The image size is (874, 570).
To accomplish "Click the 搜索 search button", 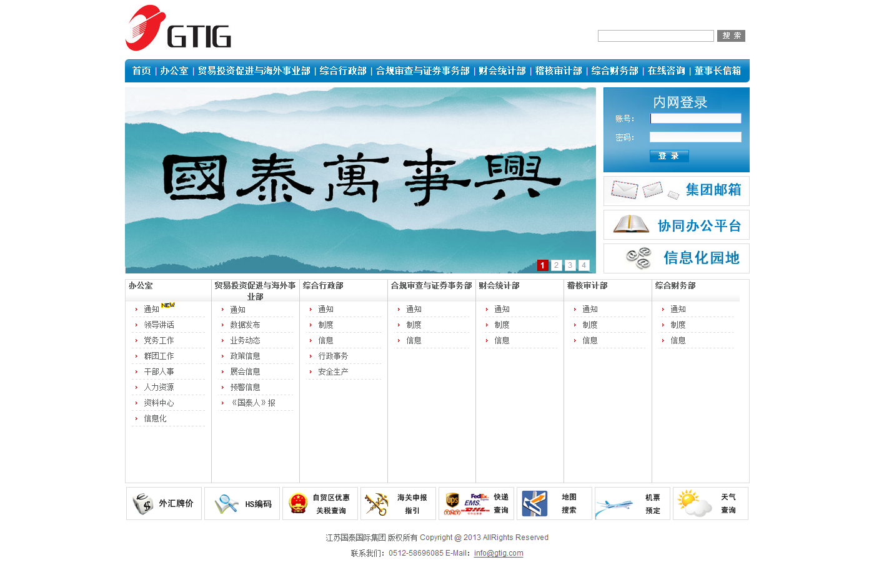I will coord(731,36).
